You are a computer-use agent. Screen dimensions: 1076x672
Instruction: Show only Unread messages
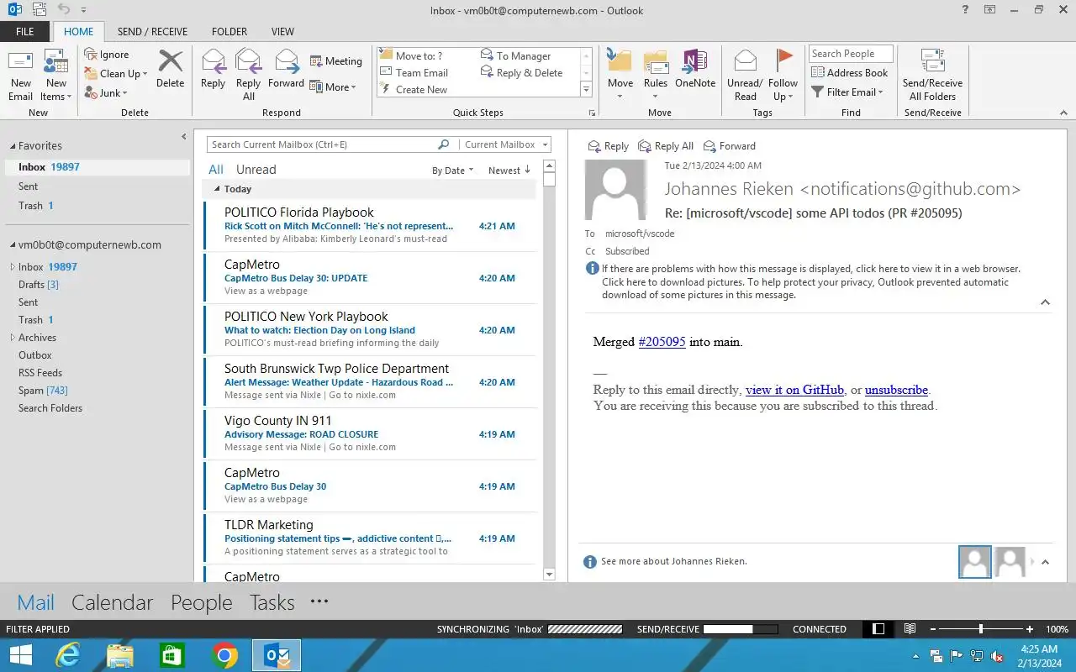tap(256, 170)
